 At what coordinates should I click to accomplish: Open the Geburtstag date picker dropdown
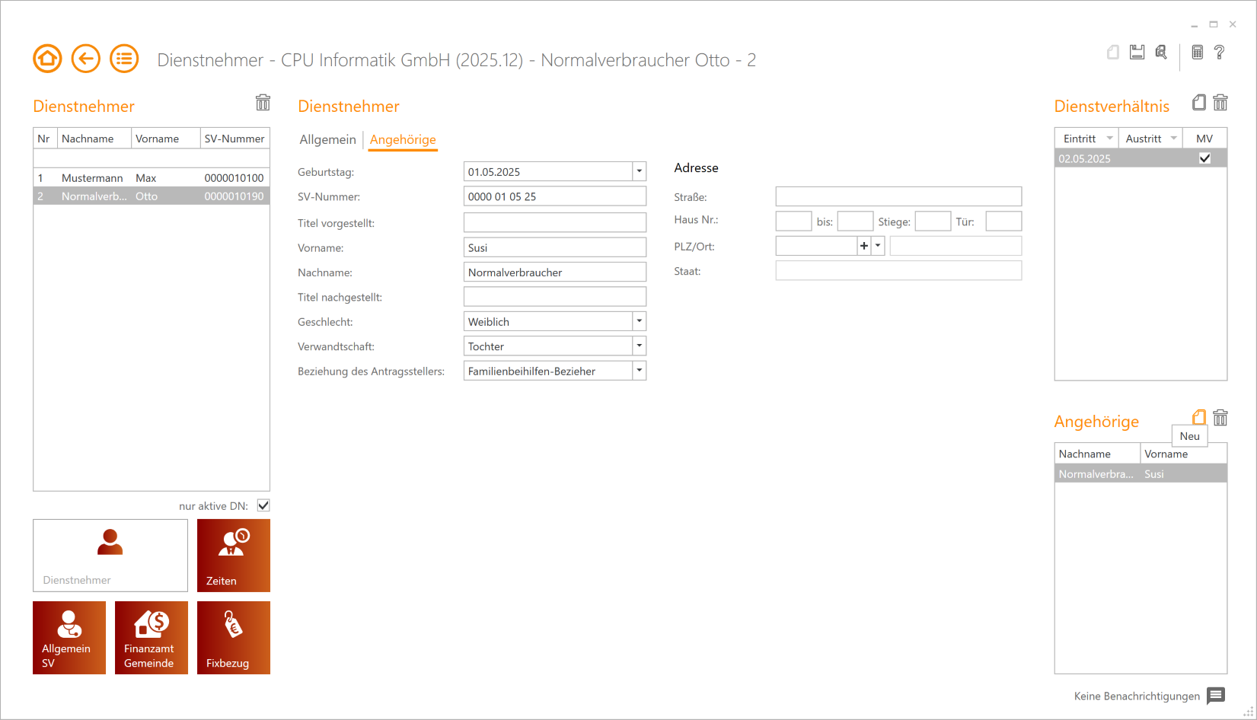point(640,171)
